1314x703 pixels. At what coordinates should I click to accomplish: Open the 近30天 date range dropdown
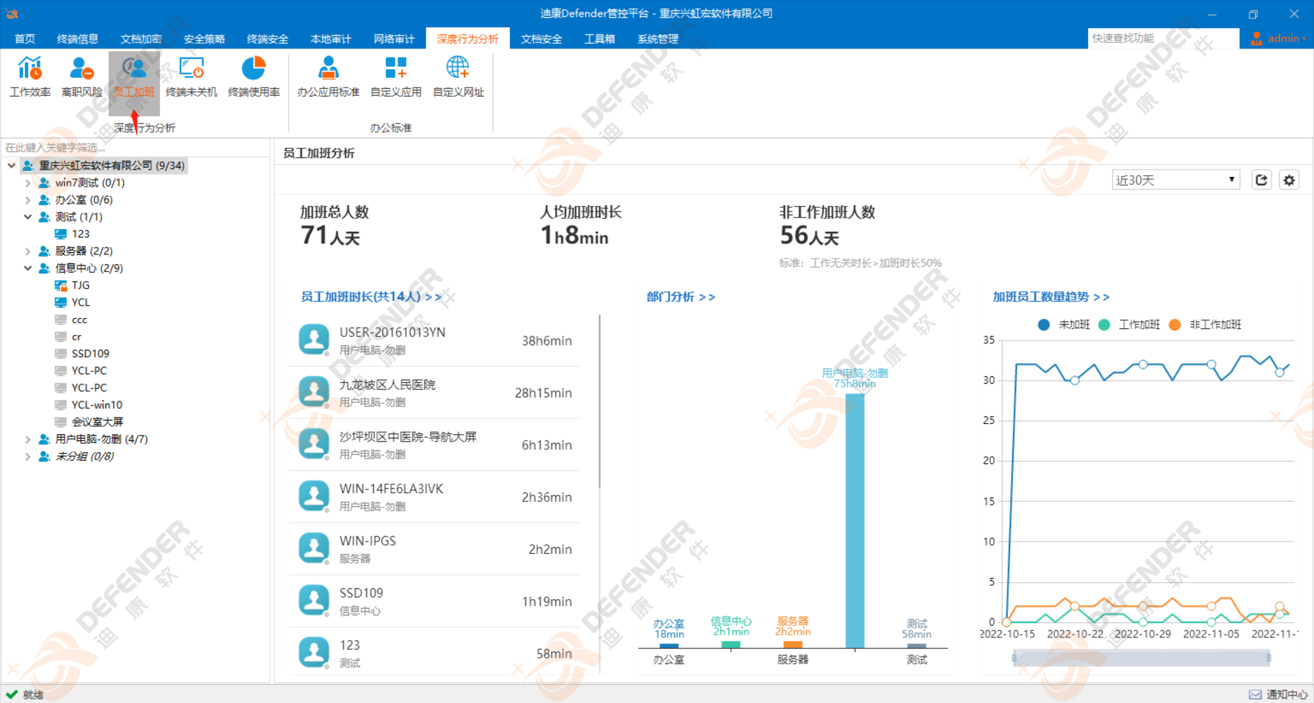pyautogui.click(x=1176, y=180)
